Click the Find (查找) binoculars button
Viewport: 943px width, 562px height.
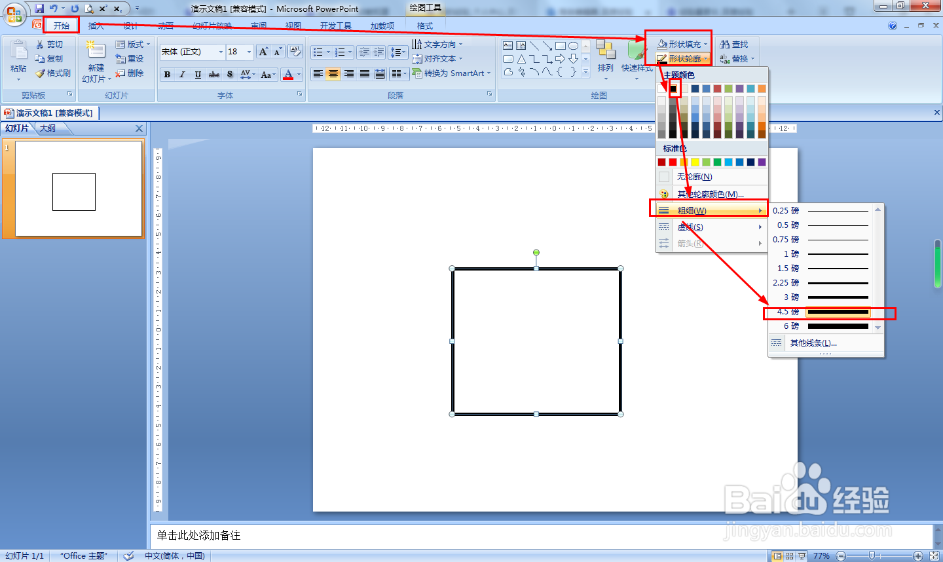point(734,45)
